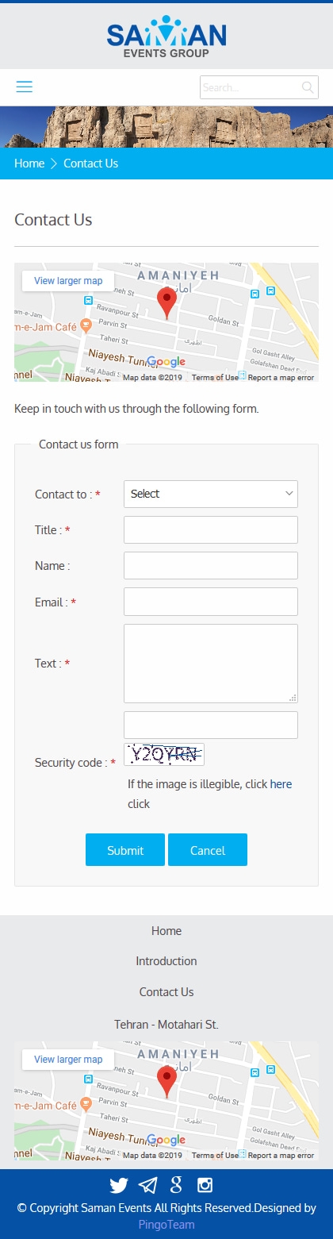
Task: Focus the Email input field
Action: pyautogui.click(x=211, y=602)
